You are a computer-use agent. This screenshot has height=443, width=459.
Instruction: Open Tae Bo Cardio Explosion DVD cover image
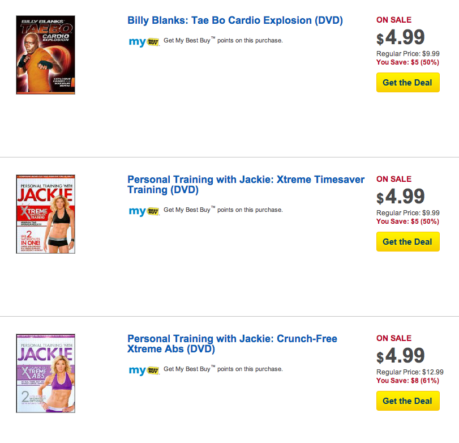pyautogui.click(x=46, y=55)
